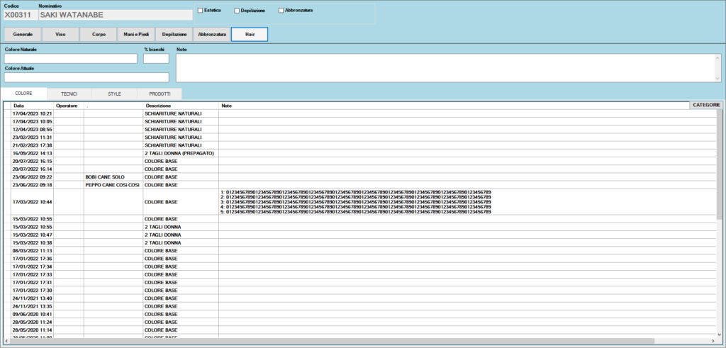726x348 pixels.
Task: Focus the Colore Naturale input field
Action: click(71, 59)
